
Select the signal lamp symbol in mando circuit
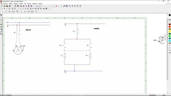pos(90,56)
